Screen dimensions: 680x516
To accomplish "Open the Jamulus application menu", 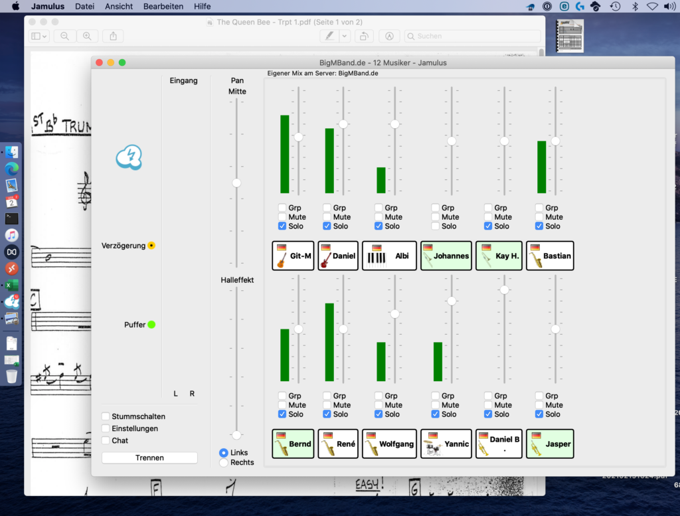I will coord(48,7).
